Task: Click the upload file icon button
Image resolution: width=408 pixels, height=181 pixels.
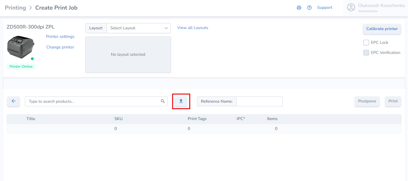Action: pos(181,101)
